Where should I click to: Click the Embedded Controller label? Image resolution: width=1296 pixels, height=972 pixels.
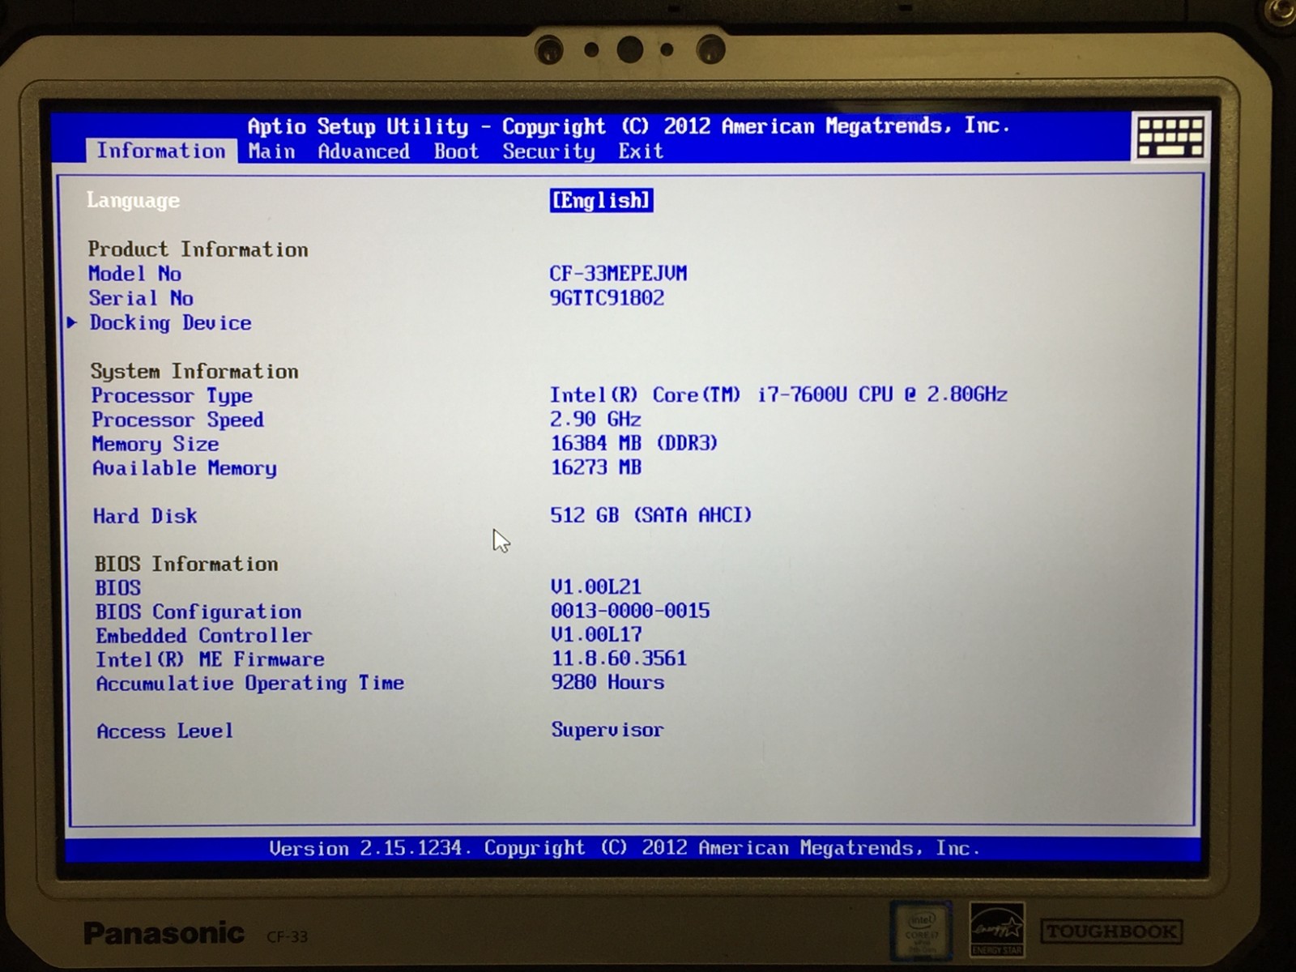click(x=203, y=636)
